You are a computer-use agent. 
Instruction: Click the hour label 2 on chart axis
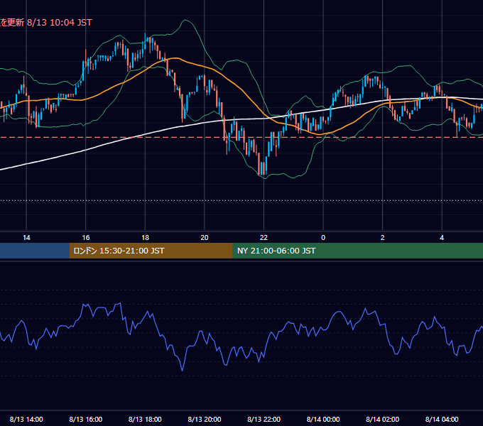[x=383, y=238]
